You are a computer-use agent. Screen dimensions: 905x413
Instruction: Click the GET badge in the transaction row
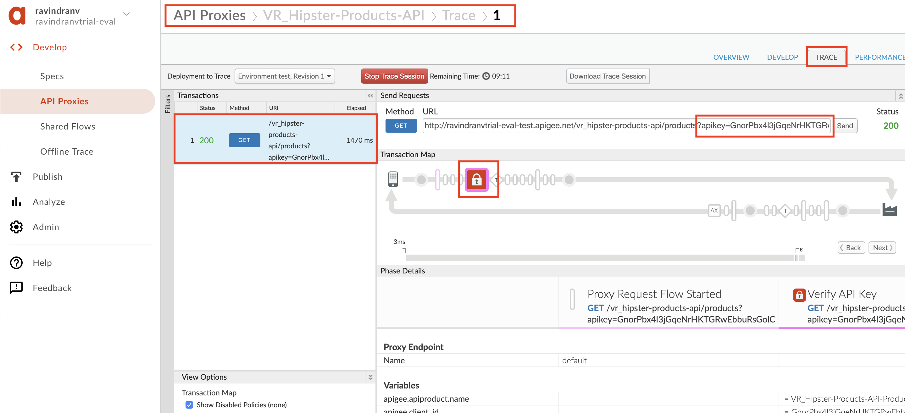245,140
